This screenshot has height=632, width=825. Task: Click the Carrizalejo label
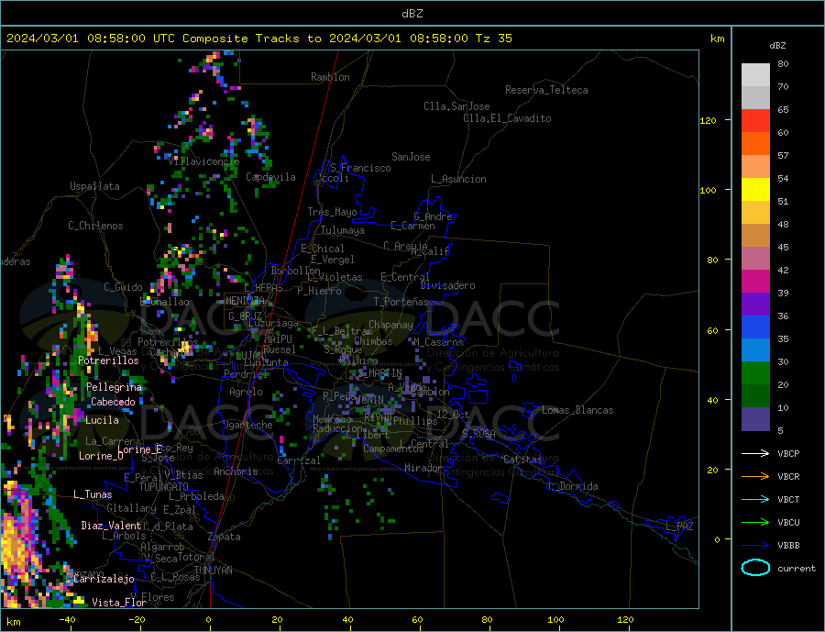(x=104, y=579)
